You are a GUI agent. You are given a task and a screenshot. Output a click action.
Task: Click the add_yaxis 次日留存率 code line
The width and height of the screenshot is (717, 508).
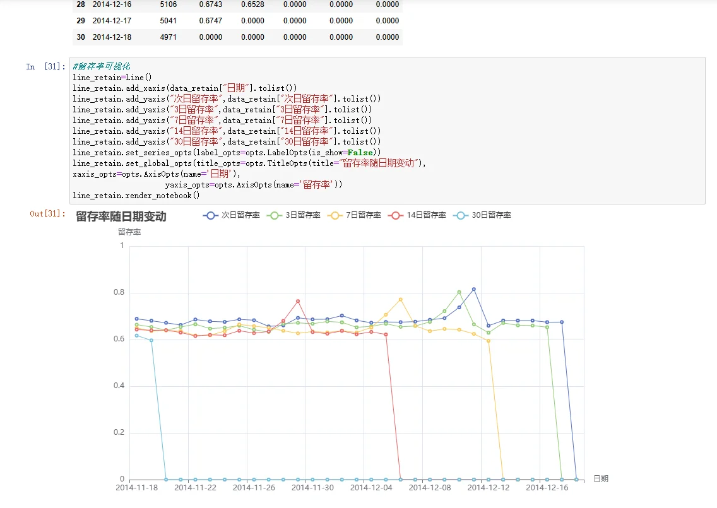point(227,99)
